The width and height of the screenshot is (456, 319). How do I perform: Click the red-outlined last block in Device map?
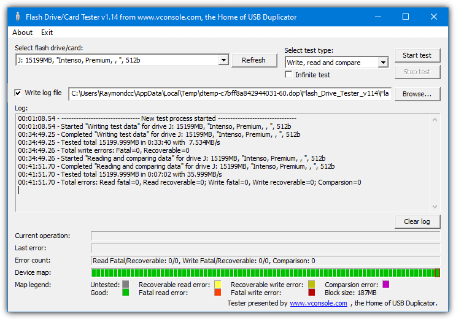[x=437, y=273]
